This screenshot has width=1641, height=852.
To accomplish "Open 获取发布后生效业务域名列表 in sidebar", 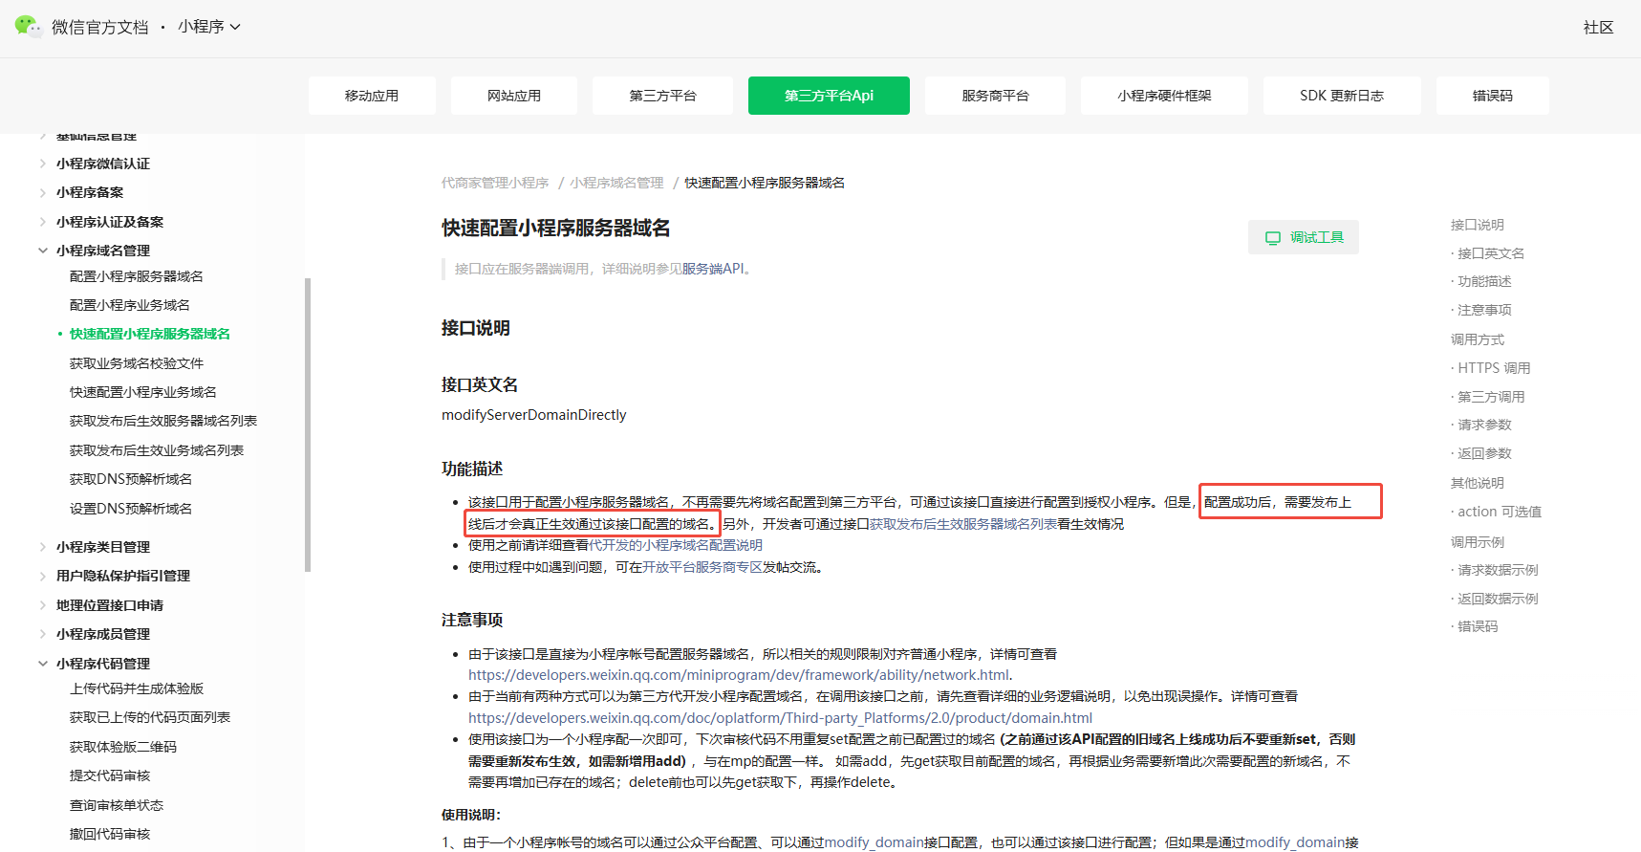I will click(157, 450).
